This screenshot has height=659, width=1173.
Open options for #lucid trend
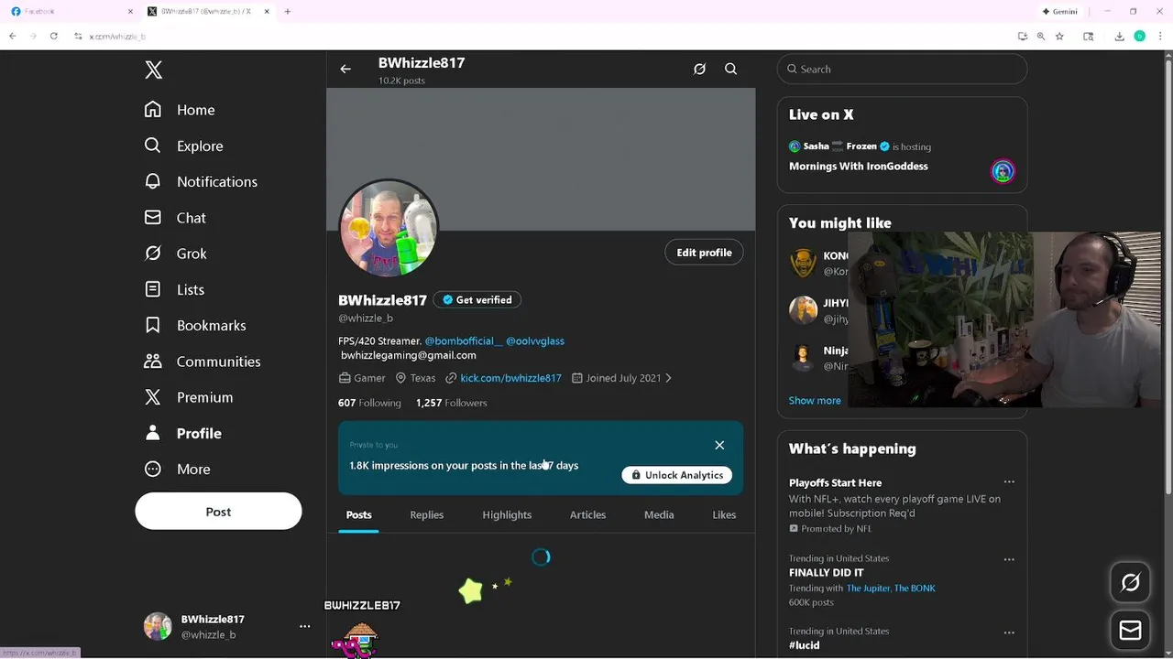(x=1009, y=632)
